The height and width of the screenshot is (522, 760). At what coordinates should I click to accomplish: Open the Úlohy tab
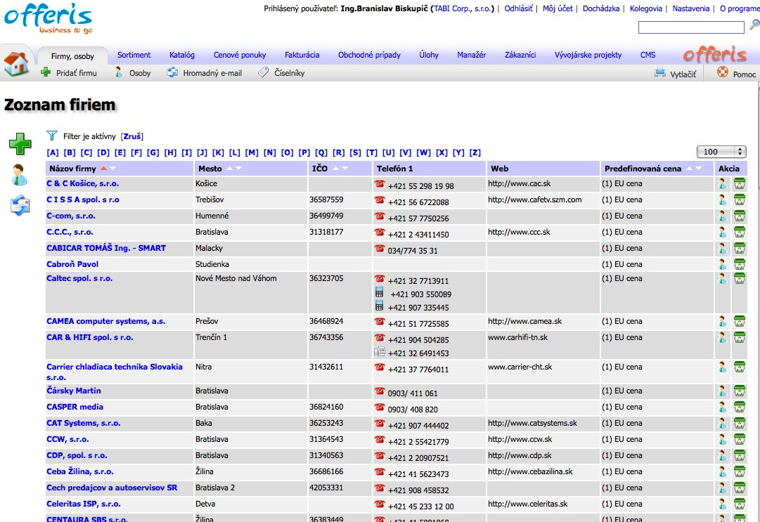coord(429,56)
